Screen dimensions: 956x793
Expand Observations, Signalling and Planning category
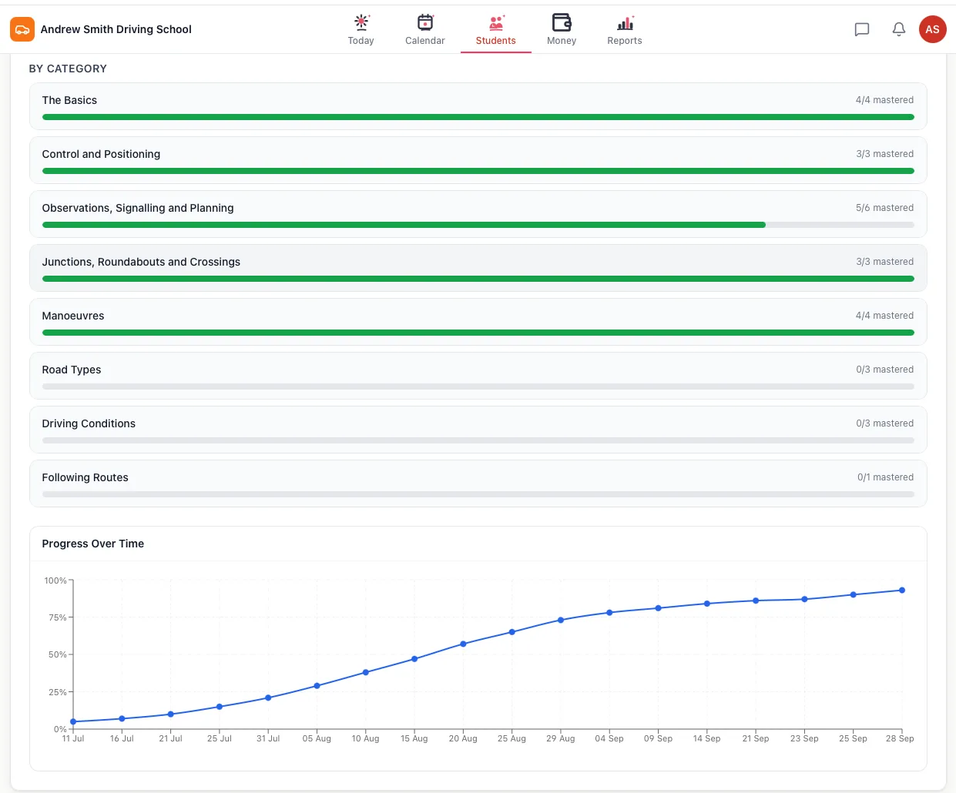click(478, 214)
